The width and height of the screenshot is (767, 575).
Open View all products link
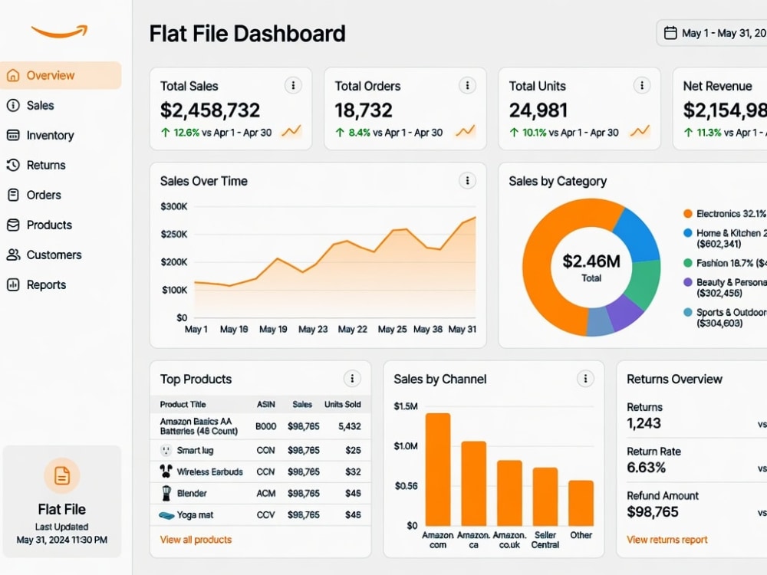tap(196, 539)
